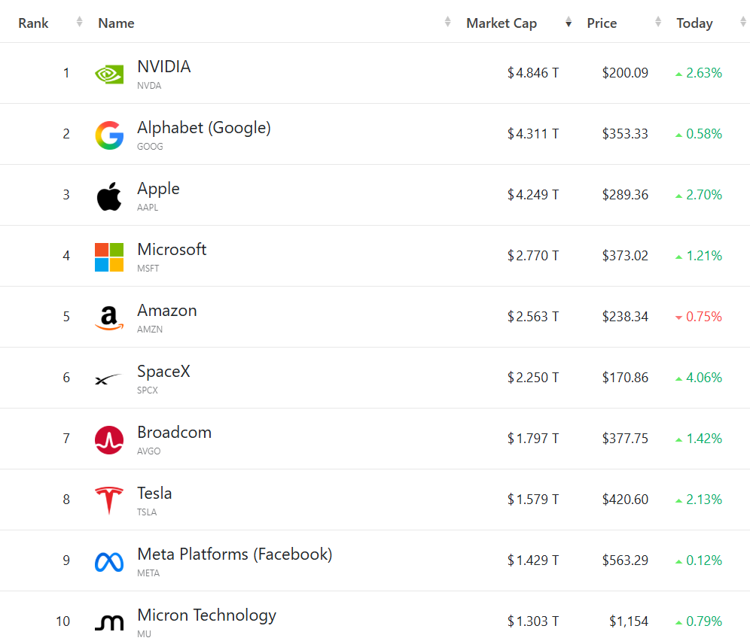This screenshot has height=644, width=750.
Task: Click the Meta infinity logo icon
Action: [109, 562]
